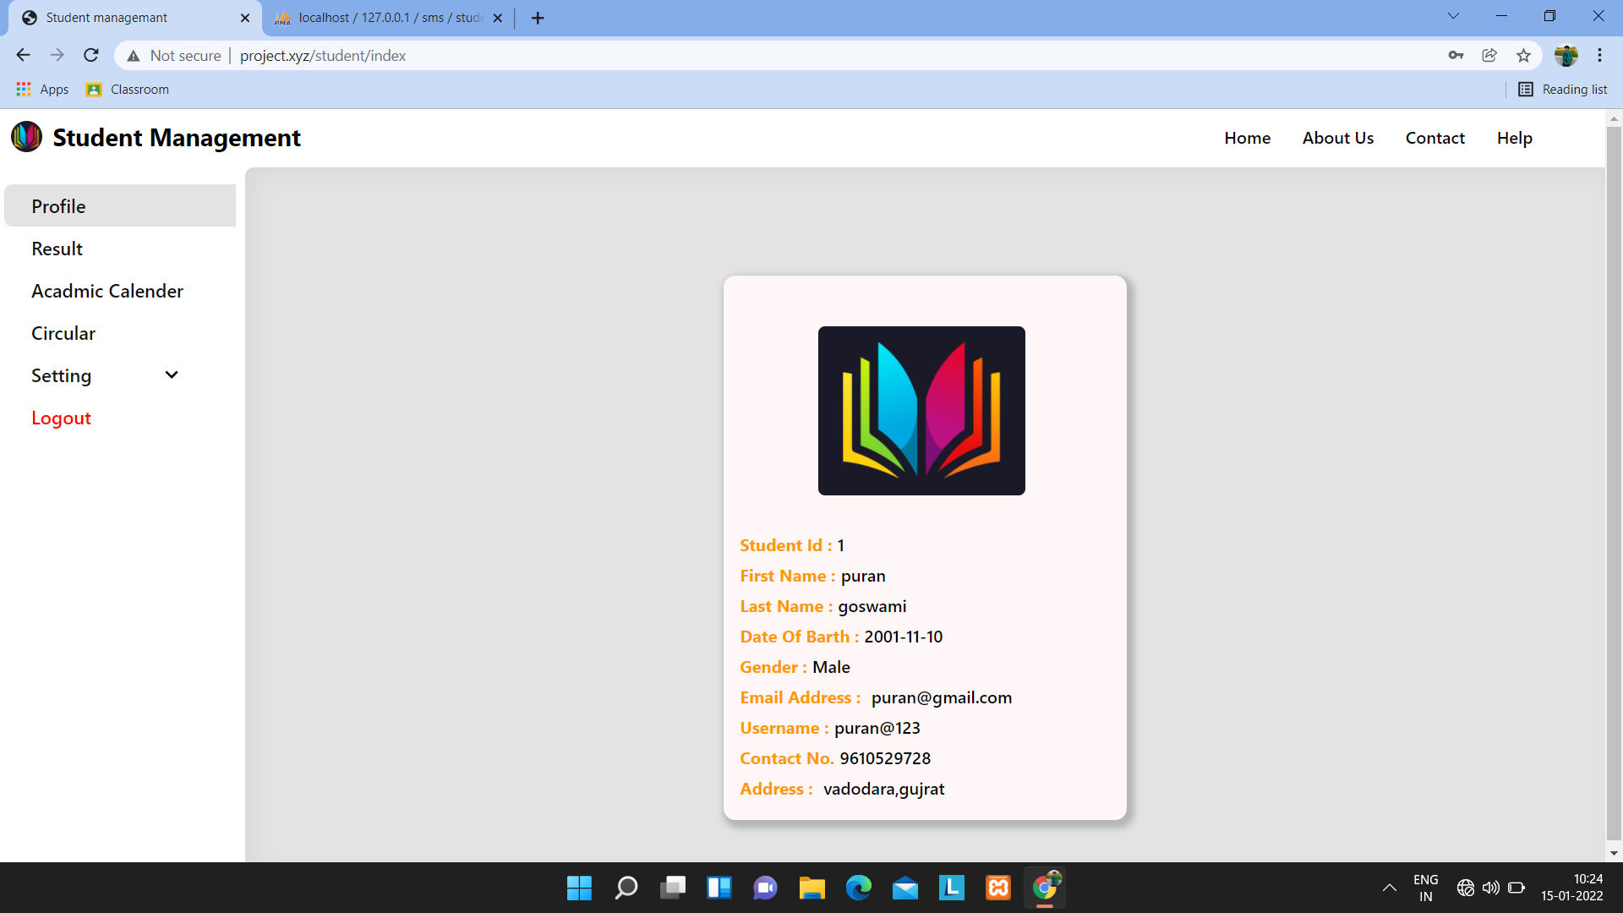Launch Microsoft Edge from the taskbar
Viewport: 1623px width, 913px height.
859,888
